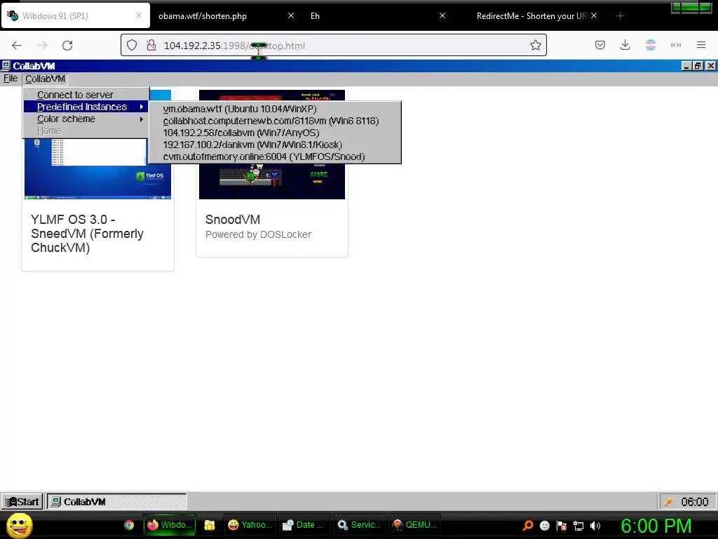
Task: Select cvm.outofmemory.online:6004 instance entry
Action: (x=275, y=157)
